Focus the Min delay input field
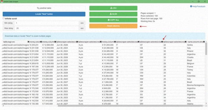 click(47, 23)
